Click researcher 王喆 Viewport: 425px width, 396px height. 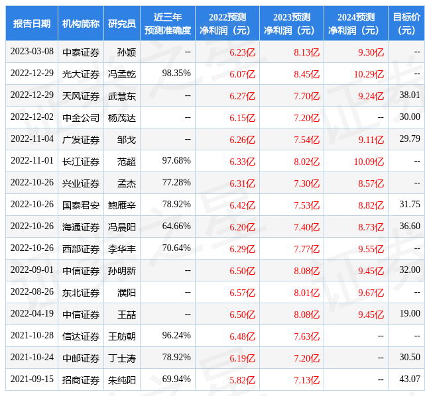(x=127, y=315)
